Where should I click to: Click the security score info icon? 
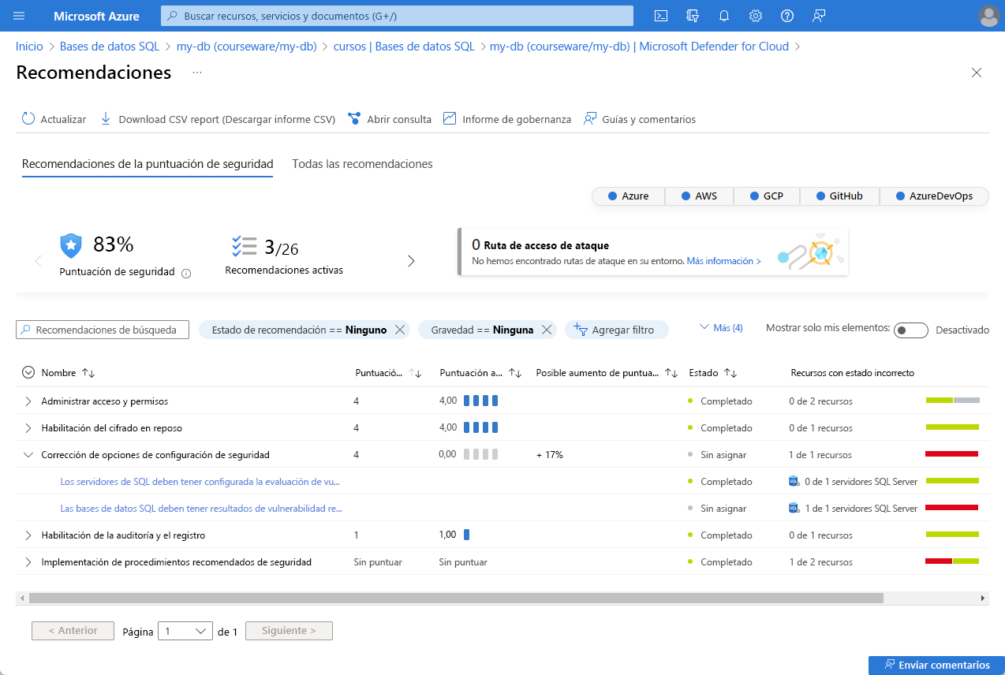[186, 274]
